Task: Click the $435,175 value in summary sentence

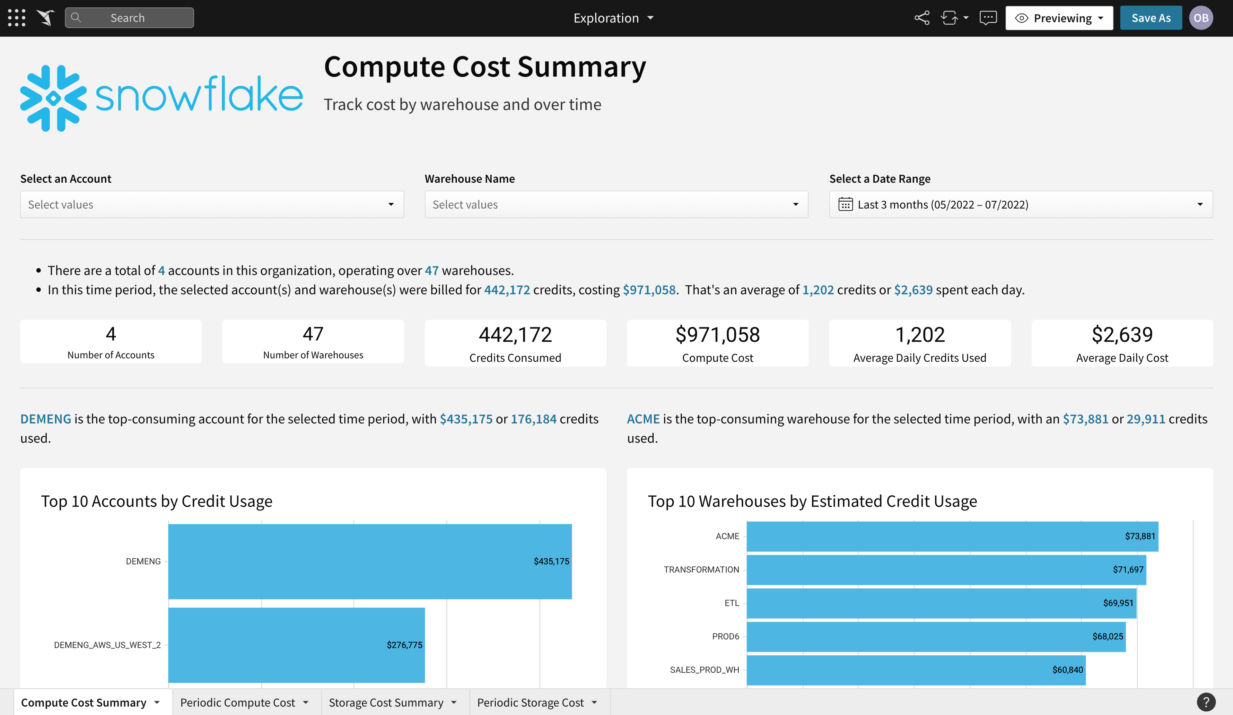Action: pos(466,419)
